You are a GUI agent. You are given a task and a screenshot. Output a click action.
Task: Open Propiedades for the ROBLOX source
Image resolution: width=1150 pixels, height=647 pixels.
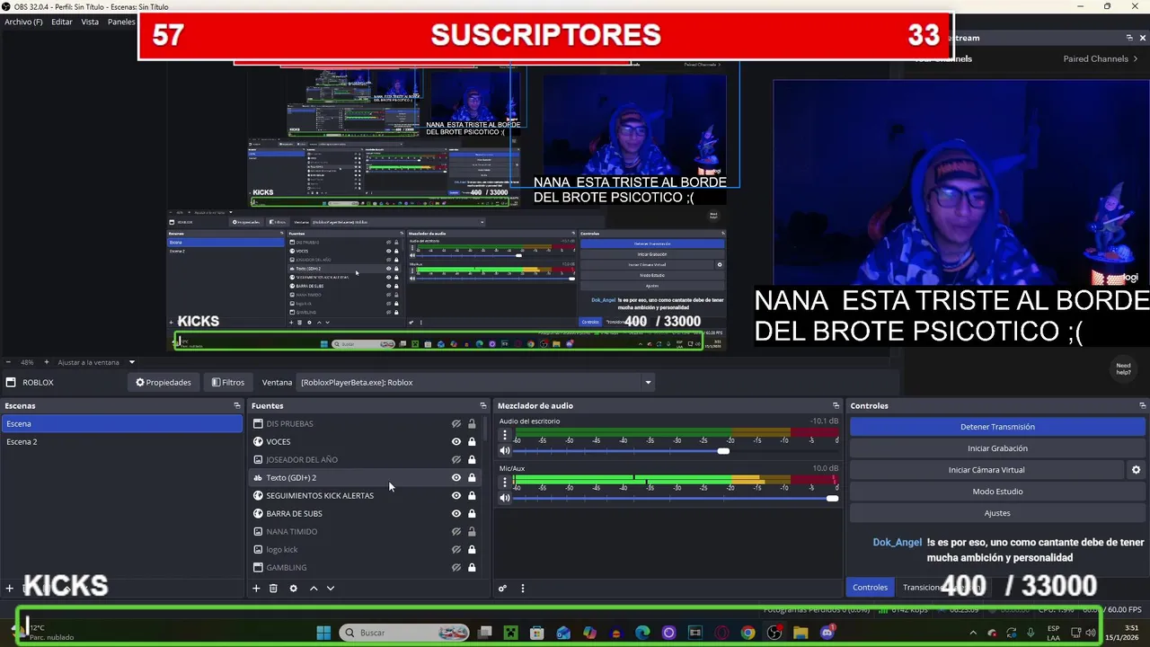click(164, 383)
